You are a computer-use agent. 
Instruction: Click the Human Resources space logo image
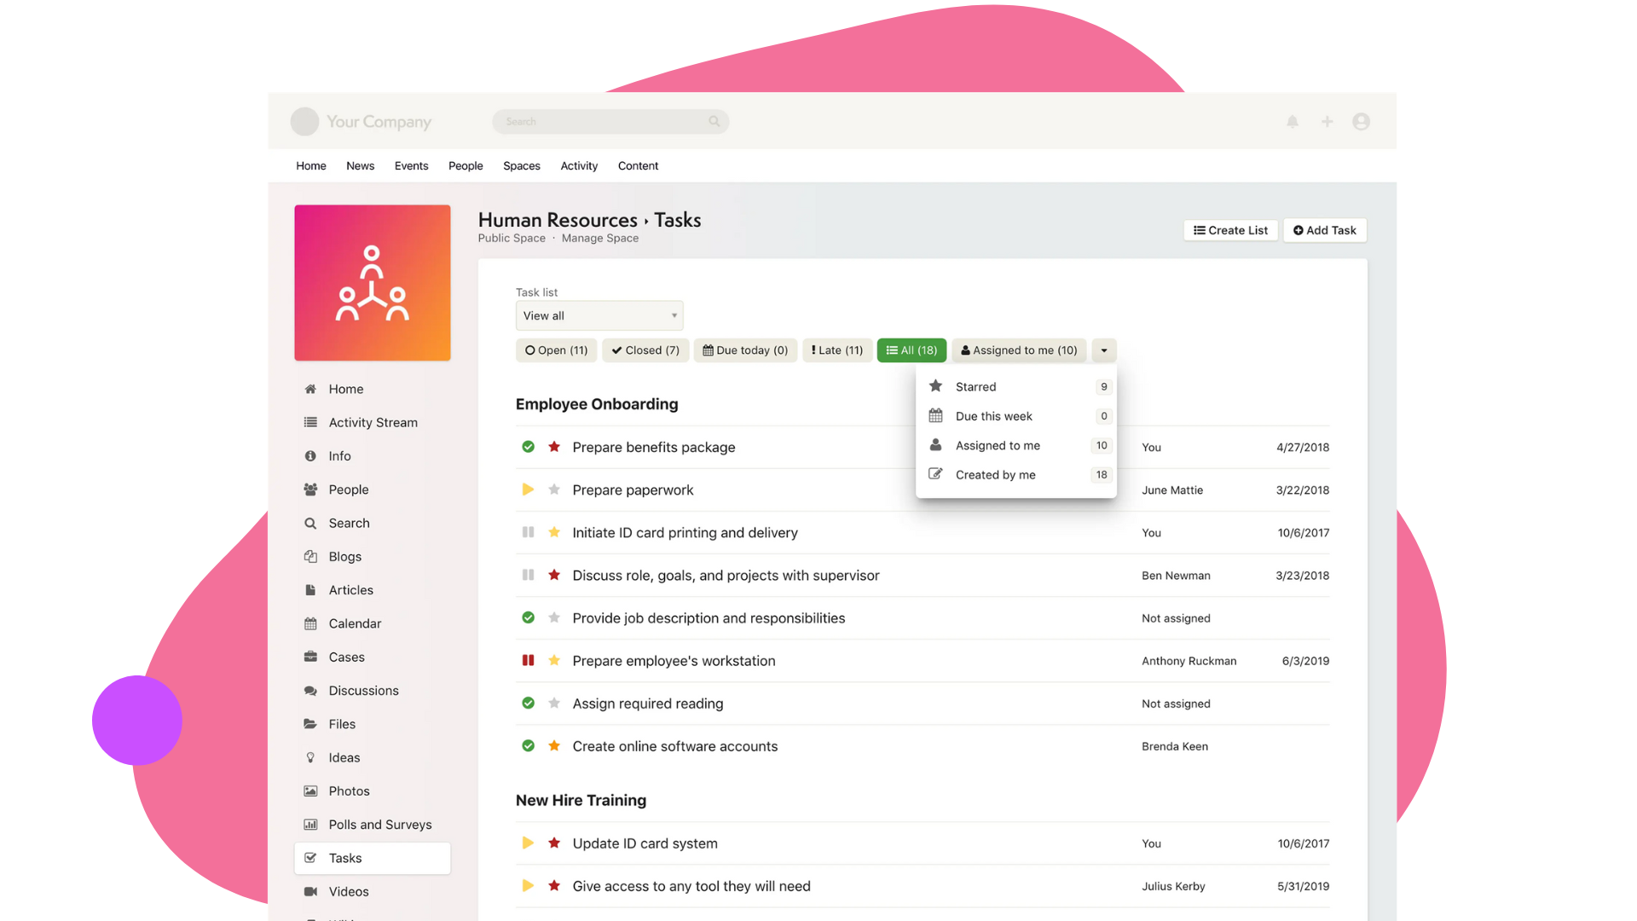point(373,282)
